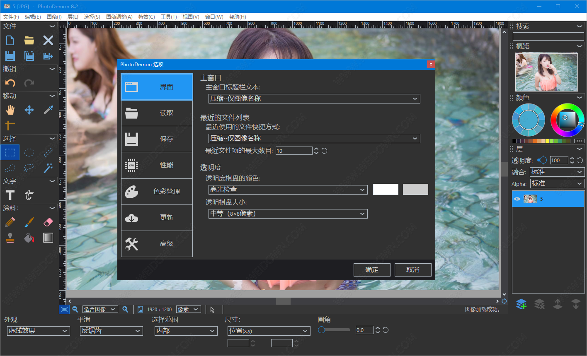Select the Clone stamp tool
This screenshot has height=356, width=587.
coord(10,238)
